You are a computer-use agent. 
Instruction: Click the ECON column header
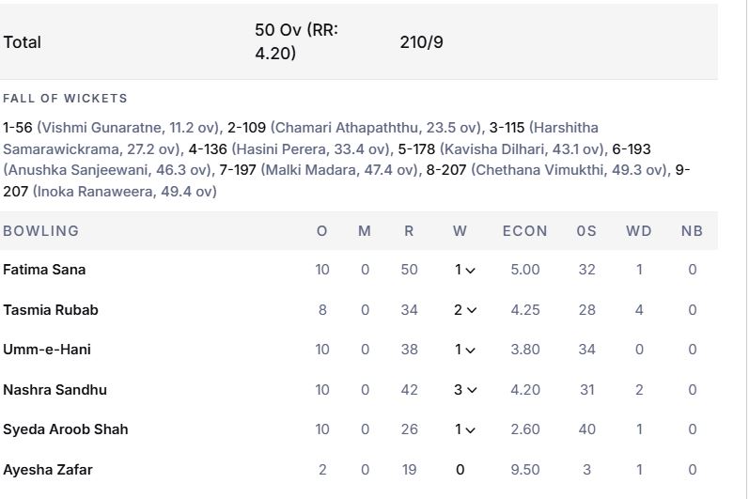click(x=524, y=231)
